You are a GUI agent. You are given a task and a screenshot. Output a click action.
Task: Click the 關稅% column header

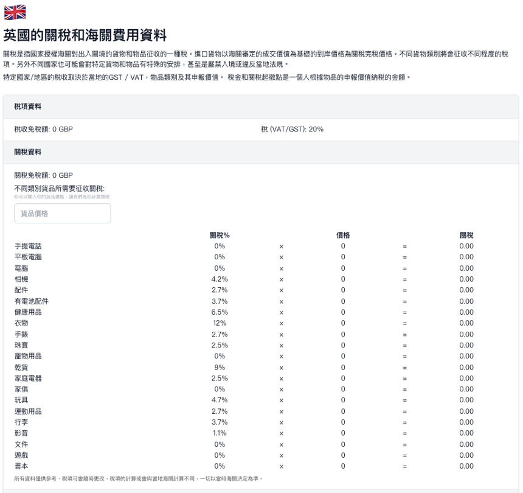[219, 235]
